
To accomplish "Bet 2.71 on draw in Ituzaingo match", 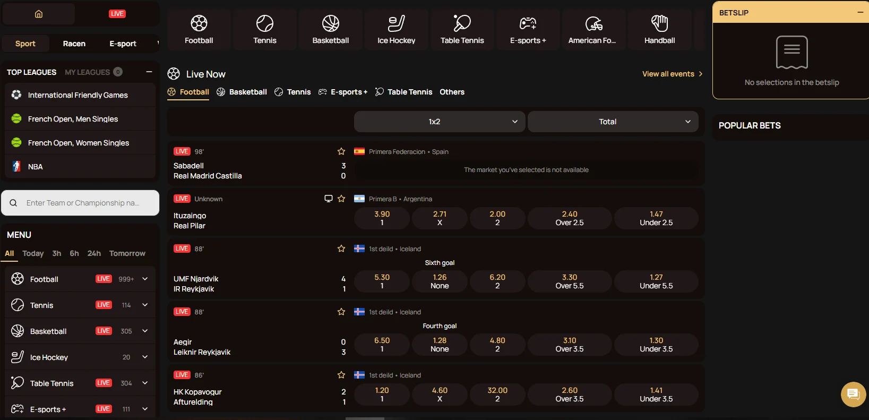I will 440,218.
